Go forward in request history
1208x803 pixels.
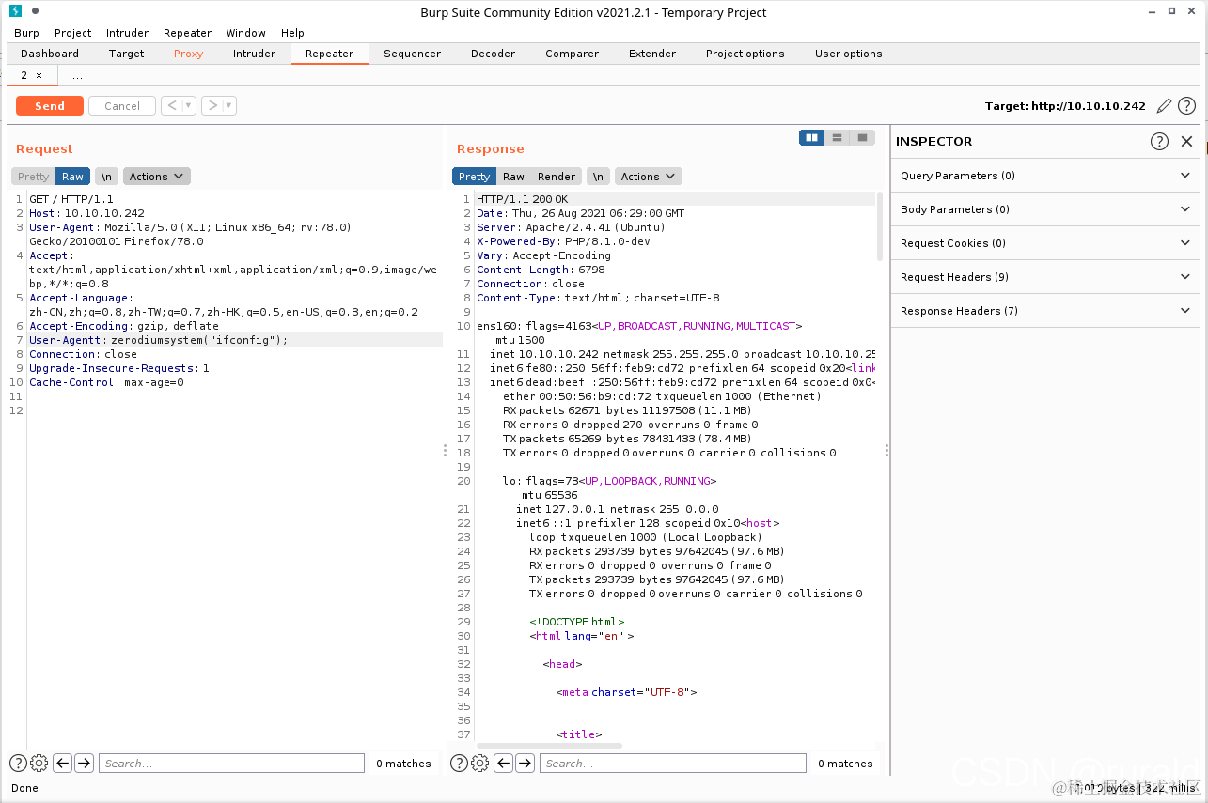pyautogui.click(x=212, y=105)
